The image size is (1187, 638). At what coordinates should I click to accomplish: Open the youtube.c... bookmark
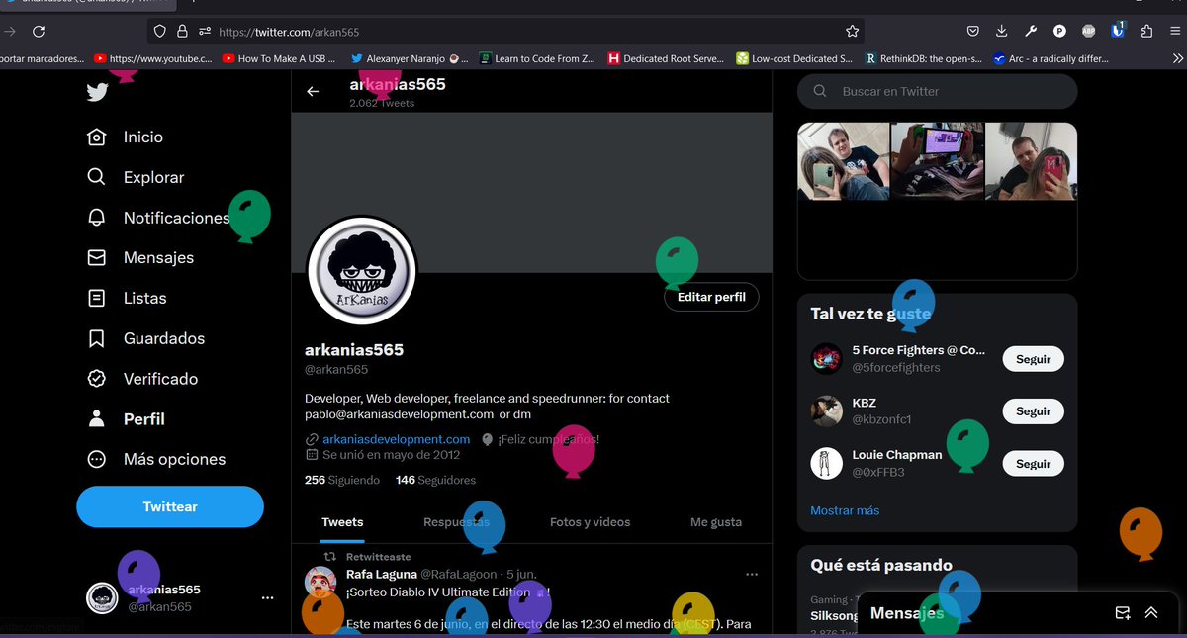click(x=152, y=58)
